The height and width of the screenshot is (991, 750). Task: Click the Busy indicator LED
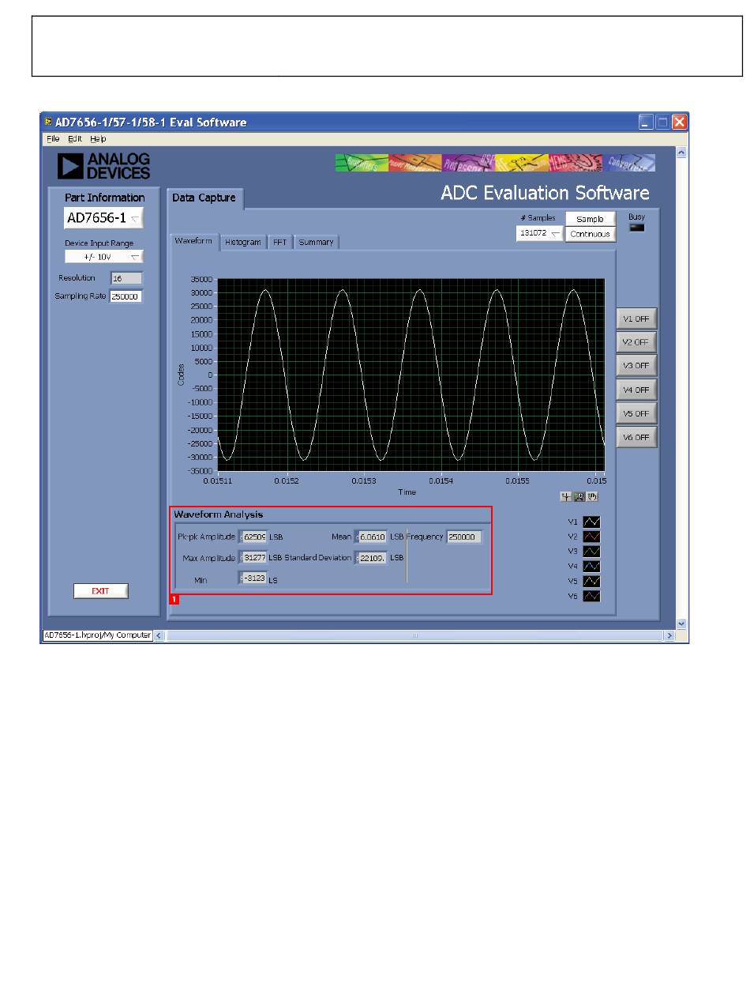[636, 228]
